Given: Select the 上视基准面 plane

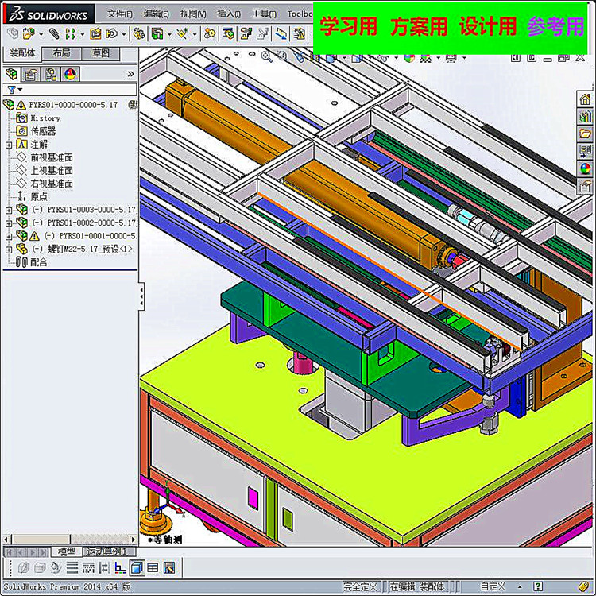Looking at the screenshot, I should click(x=52, y=170).
